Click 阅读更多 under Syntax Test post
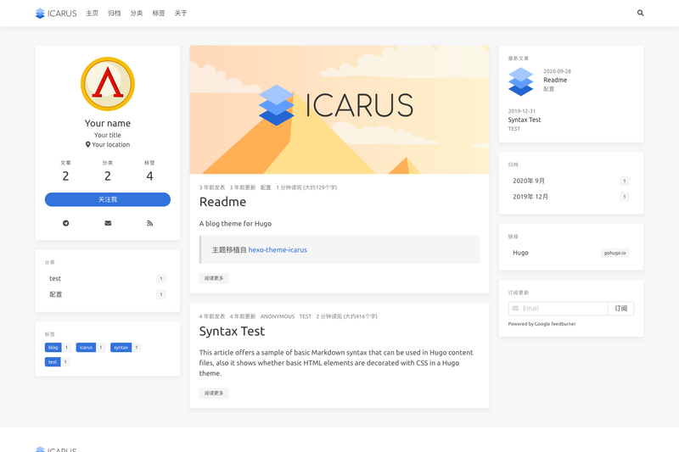Screen dimensions: 679x452 tap(214, 393)
